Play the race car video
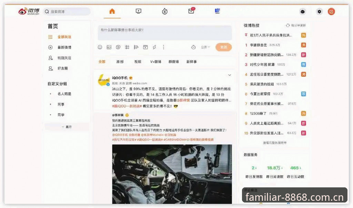The width and height of the screenshot is (353, 208). pos(172,177)
